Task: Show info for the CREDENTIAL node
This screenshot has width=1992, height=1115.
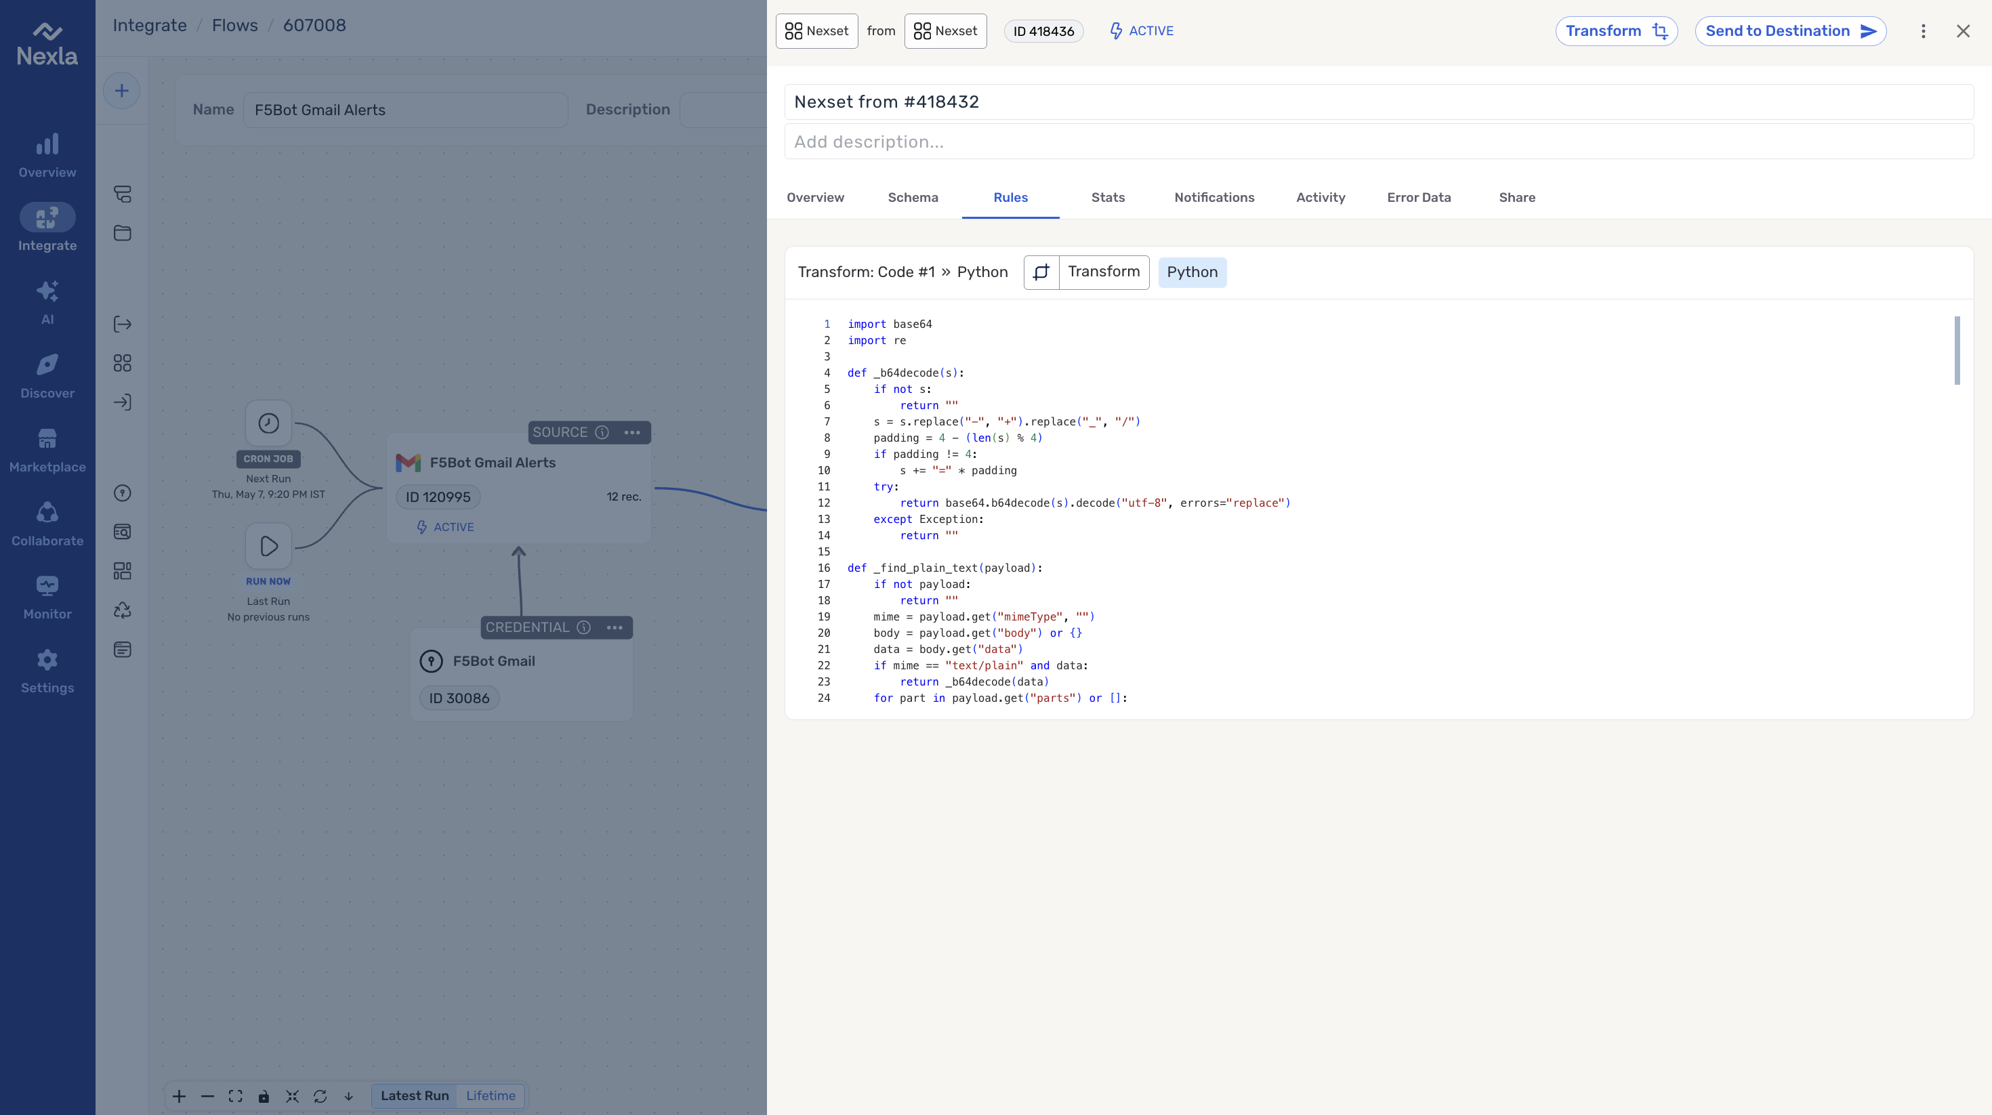Action: [584, 627]
